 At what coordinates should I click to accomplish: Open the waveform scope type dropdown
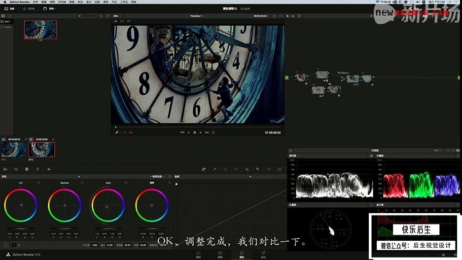[294, 155]
